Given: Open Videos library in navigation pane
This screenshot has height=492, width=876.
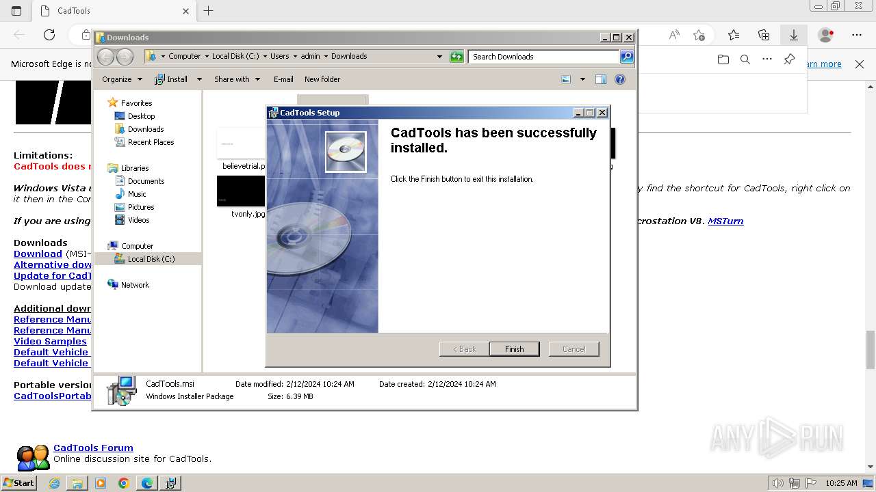Looking at the screenshot, I should pyautogui.click(x=138, y=220).
